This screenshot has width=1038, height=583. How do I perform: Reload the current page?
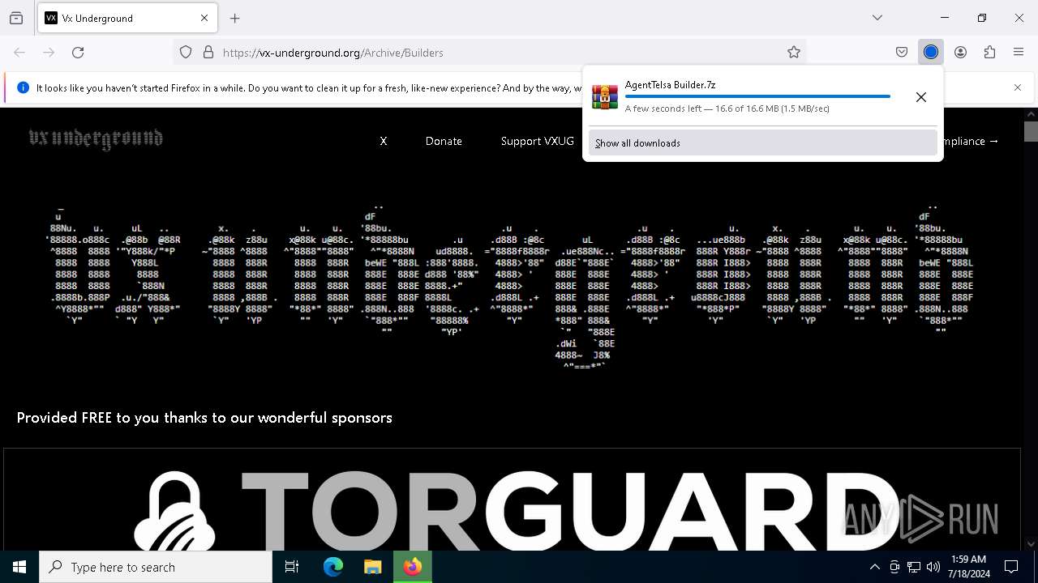(x=78, y=53)
